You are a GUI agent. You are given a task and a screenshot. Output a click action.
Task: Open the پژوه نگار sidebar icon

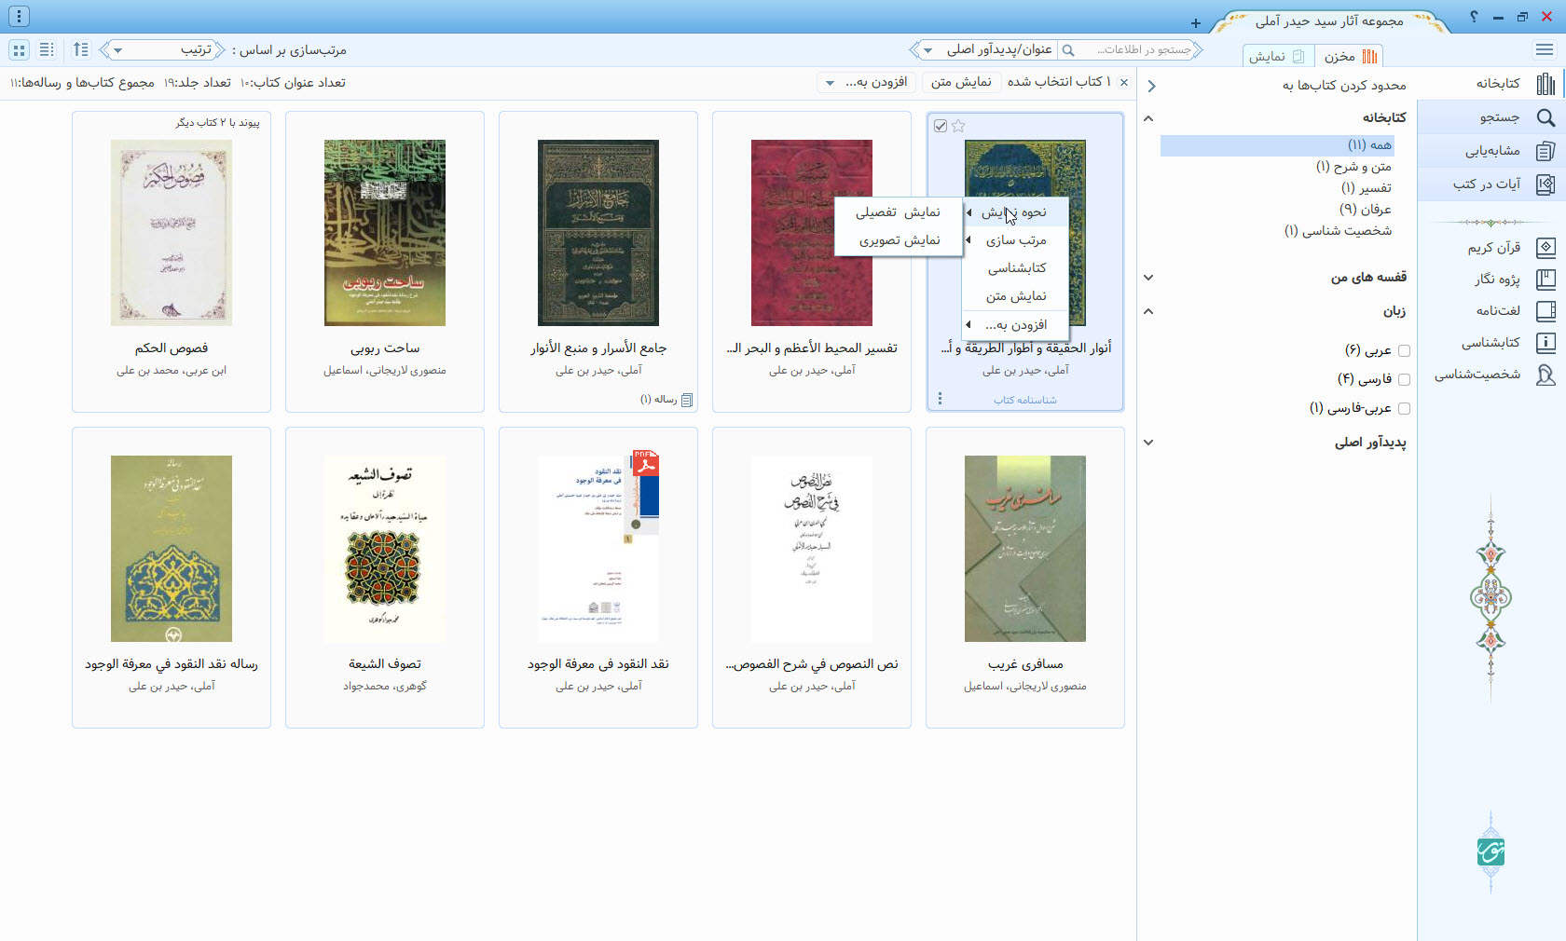[1545, 279]
